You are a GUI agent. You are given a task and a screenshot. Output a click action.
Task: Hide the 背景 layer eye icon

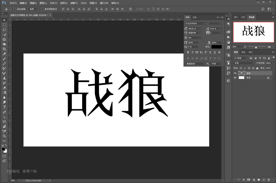235,78
